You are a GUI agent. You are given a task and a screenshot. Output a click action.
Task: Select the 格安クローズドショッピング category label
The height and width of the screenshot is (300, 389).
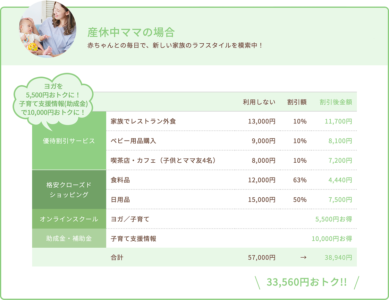[69, 190]
